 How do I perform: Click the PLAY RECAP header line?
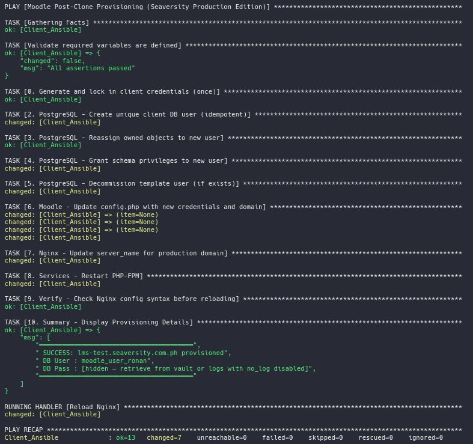click(233, 430)
